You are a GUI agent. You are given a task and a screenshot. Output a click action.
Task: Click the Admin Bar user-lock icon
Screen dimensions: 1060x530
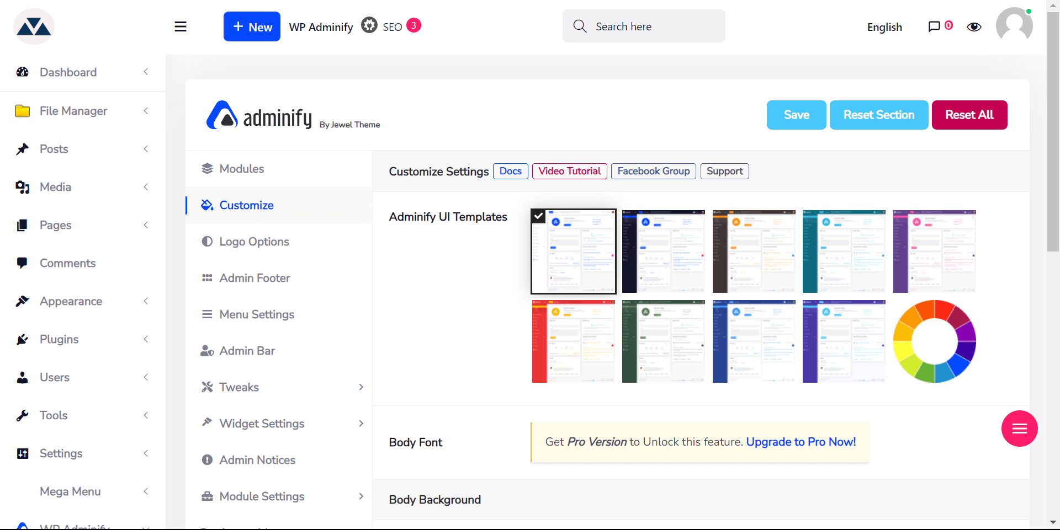tap(207, 351)
